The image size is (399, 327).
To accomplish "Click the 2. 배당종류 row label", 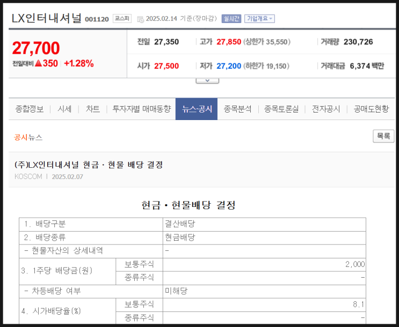I will tap(45, 237).
